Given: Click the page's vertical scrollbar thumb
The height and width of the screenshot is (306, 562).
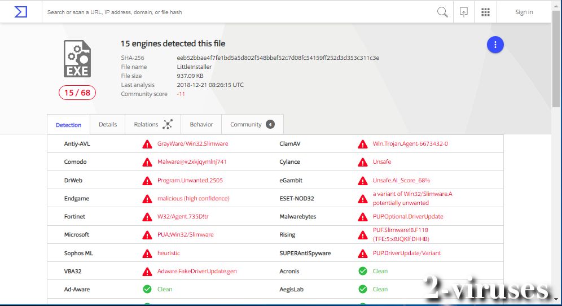Looking at the screenshot, I should (x=556, y=59).
